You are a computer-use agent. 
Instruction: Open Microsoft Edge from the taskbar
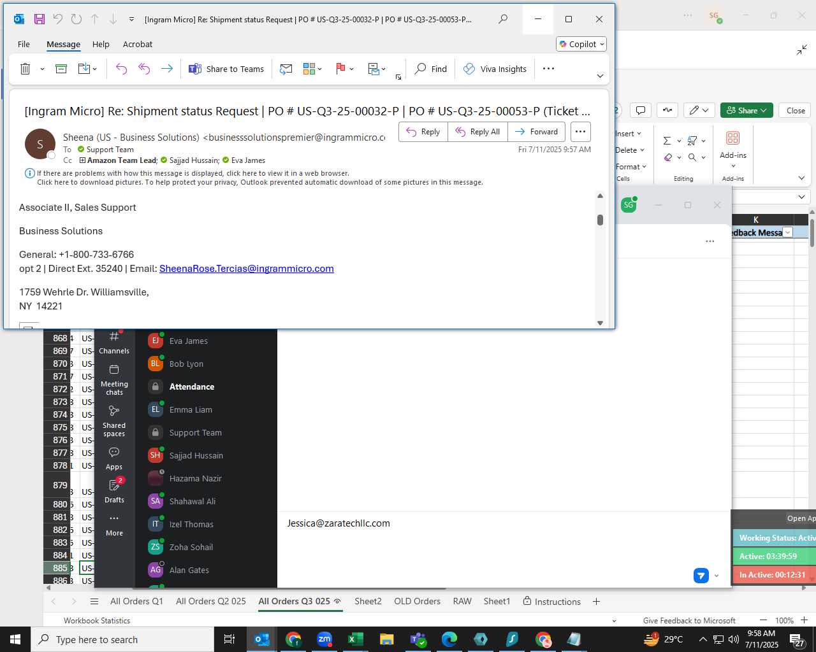pyautogui.click(x=449, y=639)
